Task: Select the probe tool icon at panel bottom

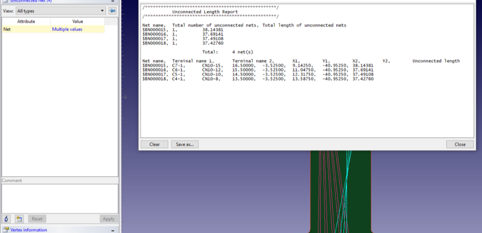Action: [x=6, y=218]
